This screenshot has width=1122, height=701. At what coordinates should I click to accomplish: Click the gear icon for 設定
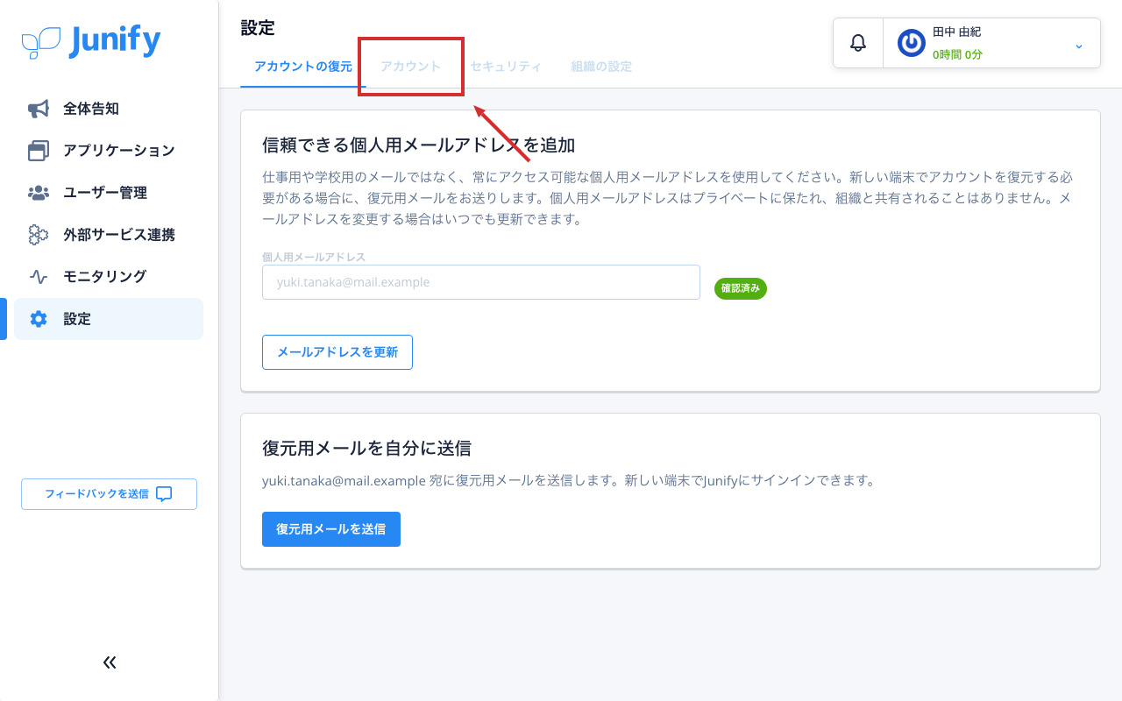[39, 319]
